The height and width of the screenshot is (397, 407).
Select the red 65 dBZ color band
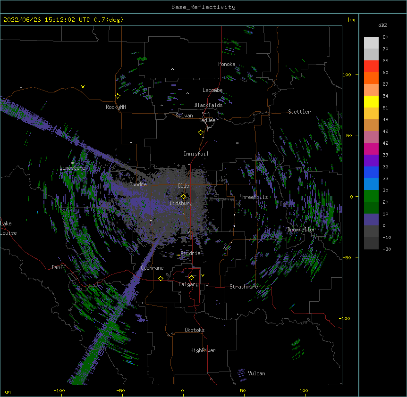click(371, 66)
